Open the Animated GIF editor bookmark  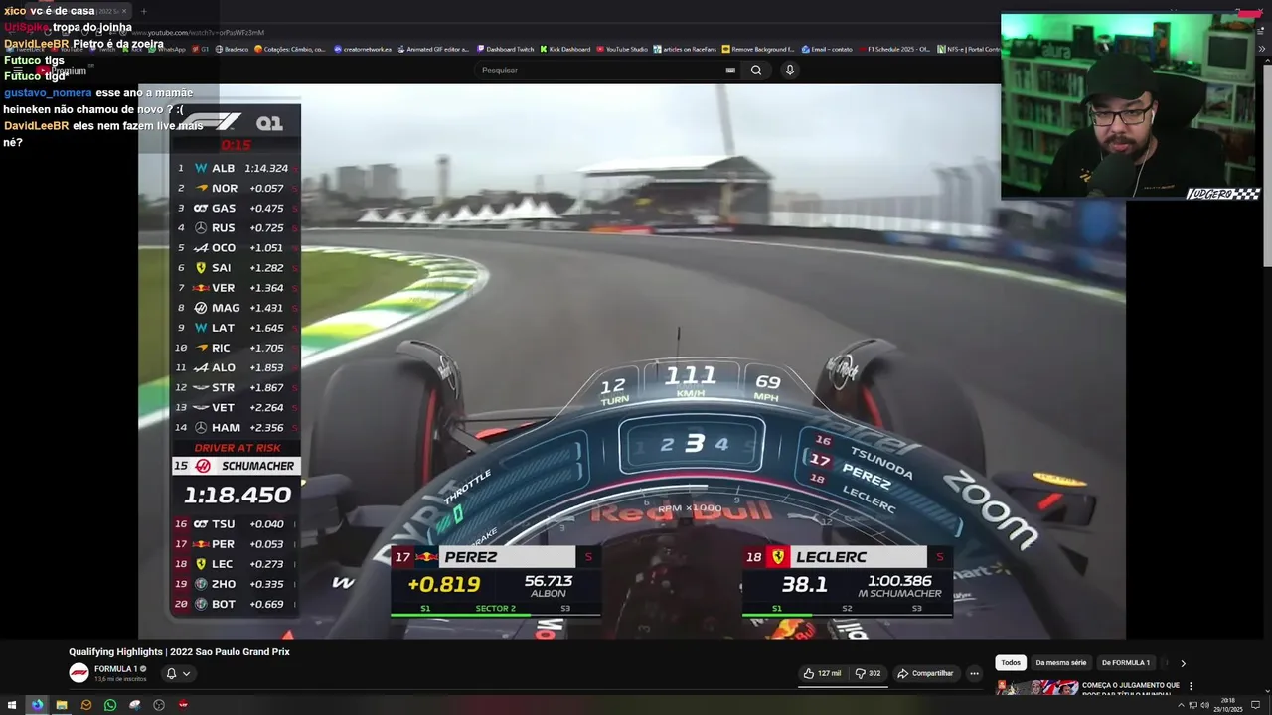[433, 49]
